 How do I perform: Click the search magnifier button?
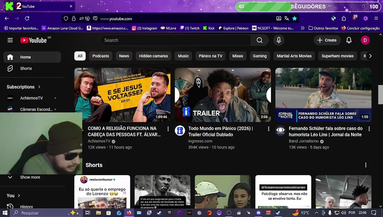pos(260,40)
